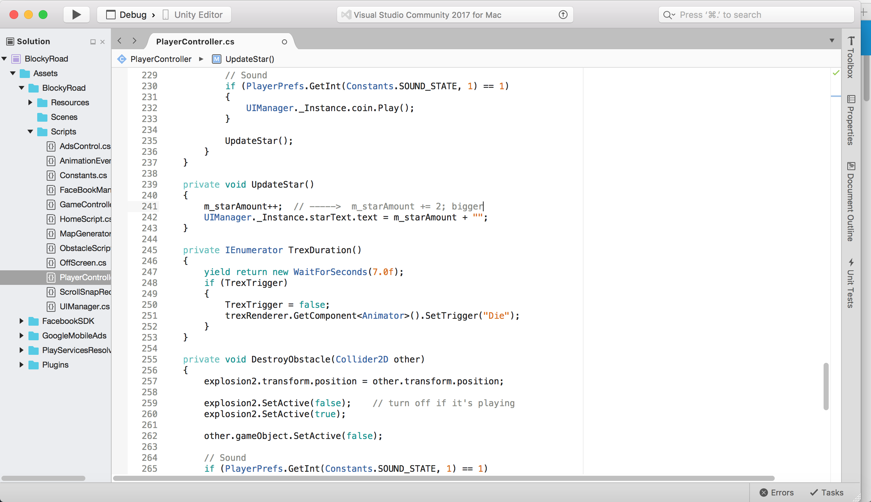Click the method icon beside UpdateStar()
The width and height of the screenshot is (871, 502).
coord(217,59)
